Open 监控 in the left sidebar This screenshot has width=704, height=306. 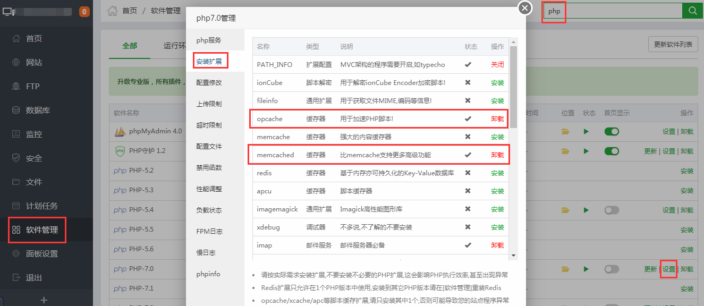(x=34, y=134)
